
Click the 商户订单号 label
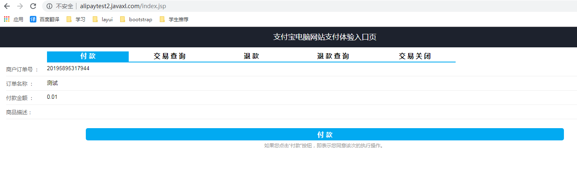[x=22, y=69]
